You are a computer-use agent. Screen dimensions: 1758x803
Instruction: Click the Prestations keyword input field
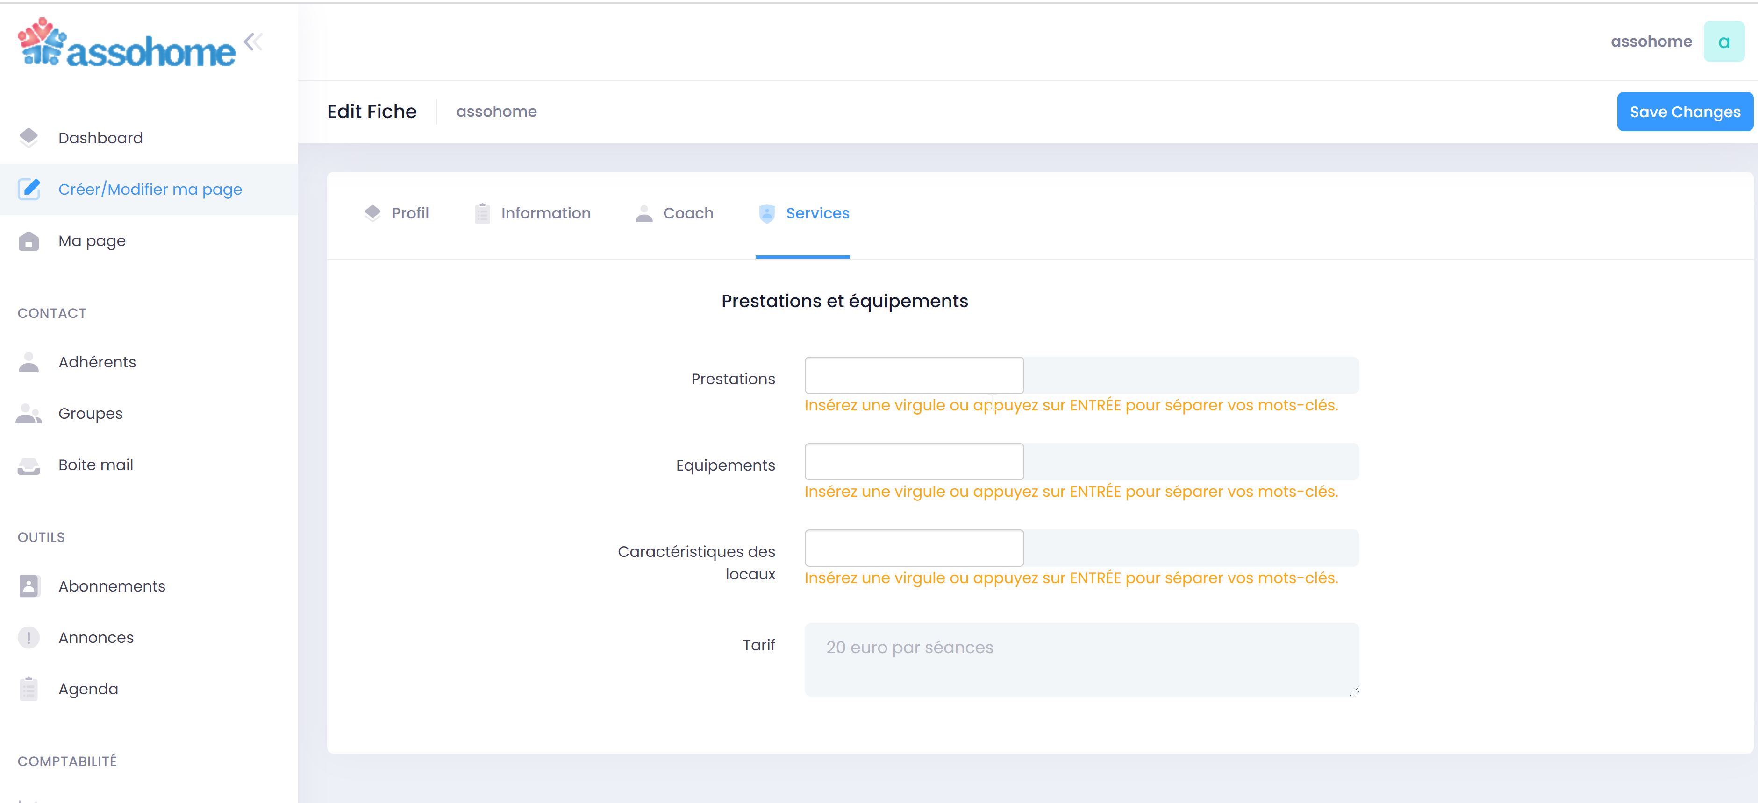pos(914,375)
